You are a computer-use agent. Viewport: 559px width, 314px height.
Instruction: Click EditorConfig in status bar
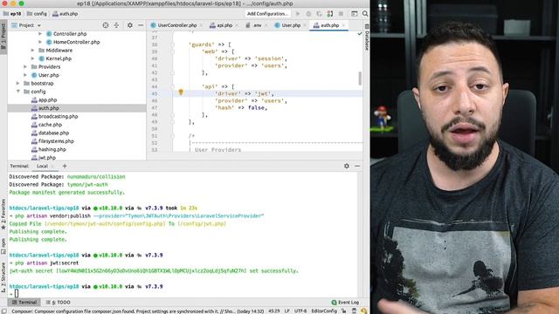coord(324,311)
